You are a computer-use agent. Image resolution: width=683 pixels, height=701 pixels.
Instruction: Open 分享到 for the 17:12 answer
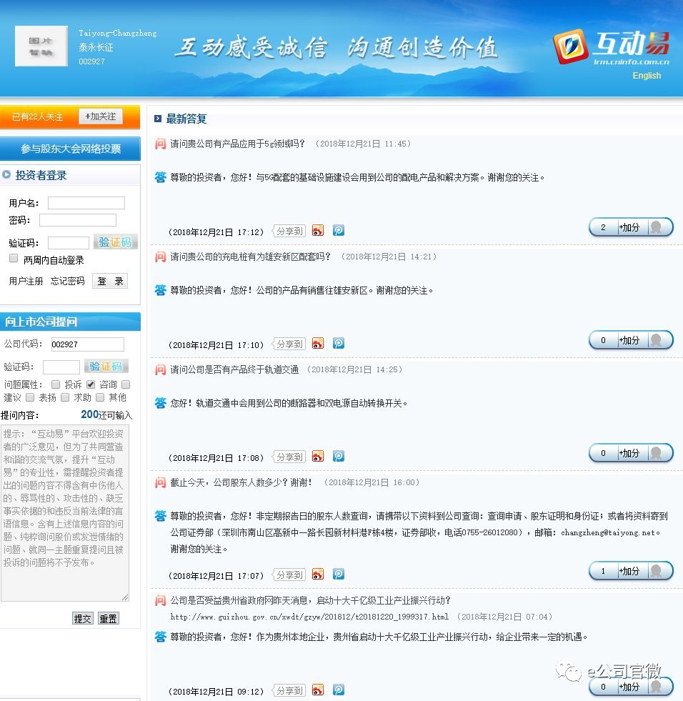pos(289,231)
